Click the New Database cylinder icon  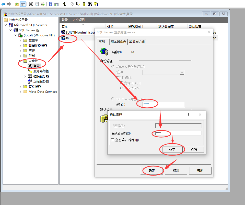(x=84, y=4)
